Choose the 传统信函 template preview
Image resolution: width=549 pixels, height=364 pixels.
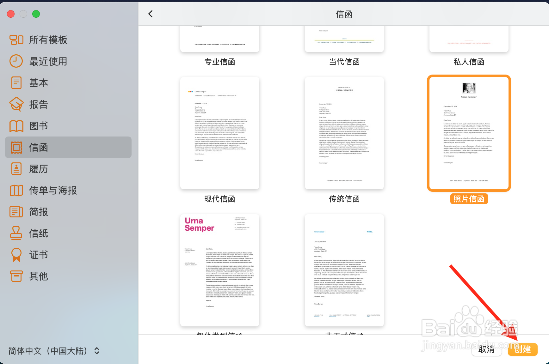tap(344, 132)
